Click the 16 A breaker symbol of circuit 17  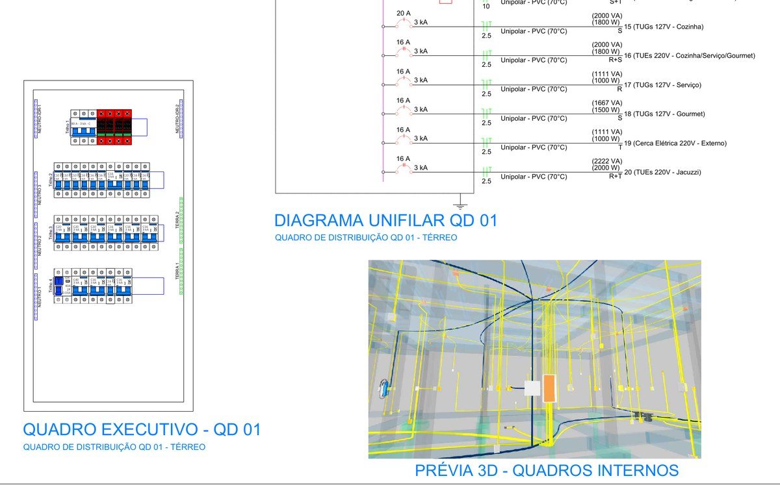pos(404,80)
